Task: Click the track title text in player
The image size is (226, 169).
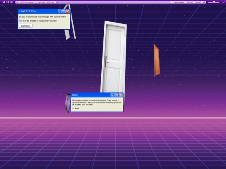Action: [37, 3]
